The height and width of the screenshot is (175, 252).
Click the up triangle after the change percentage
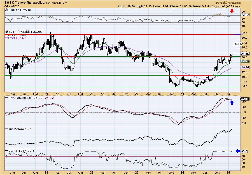point(239,6)
